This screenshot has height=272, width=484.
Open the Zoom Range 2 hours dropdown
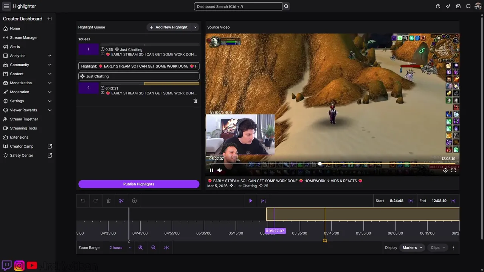click(120, 247)
